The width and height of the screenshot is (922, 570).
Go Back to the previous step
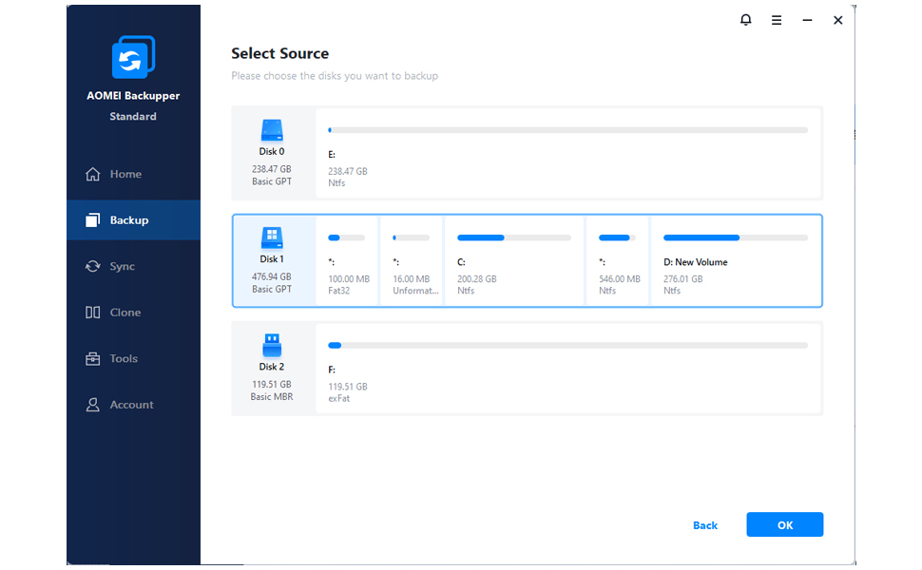pyautogui.click(x=705, y=525)
